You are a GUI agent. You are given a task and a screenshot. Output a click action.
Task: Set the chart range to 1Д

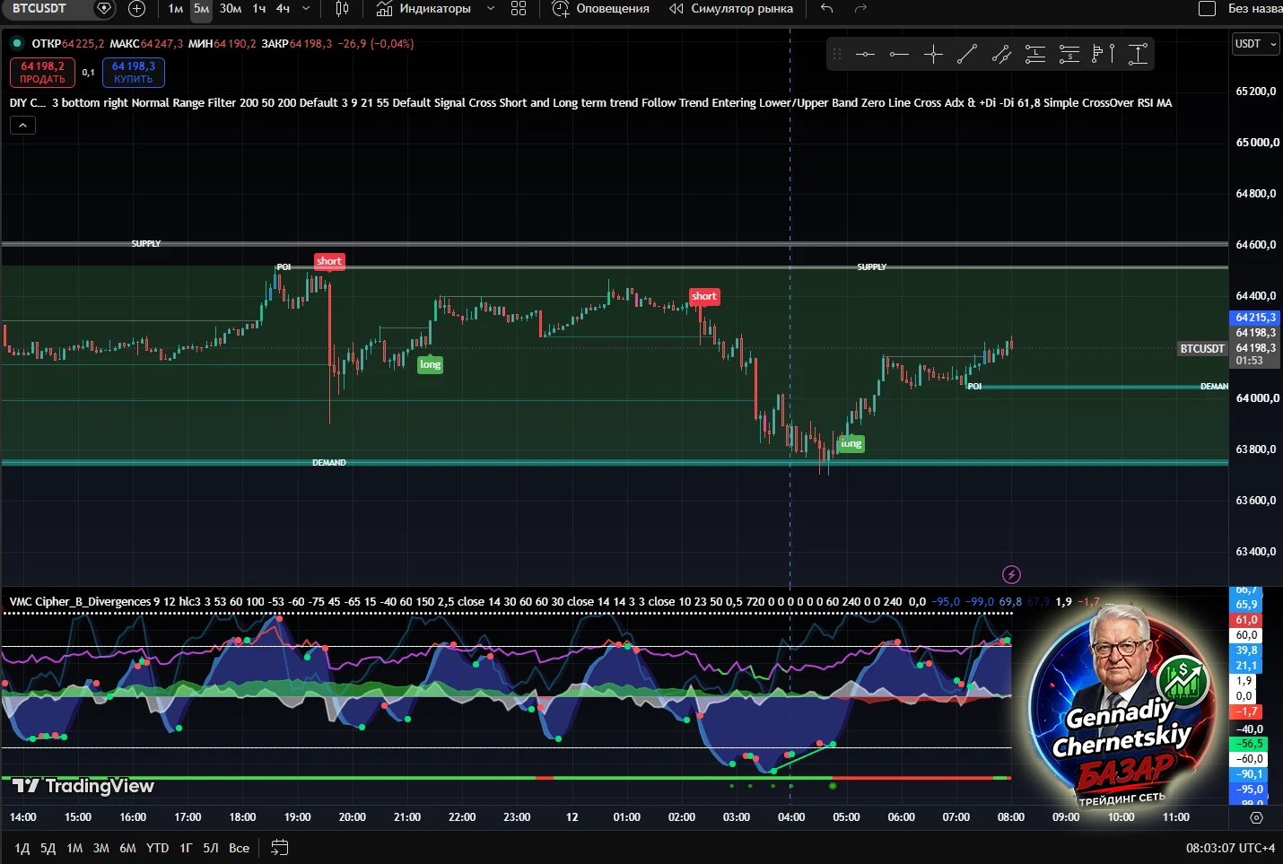[22, 848]
